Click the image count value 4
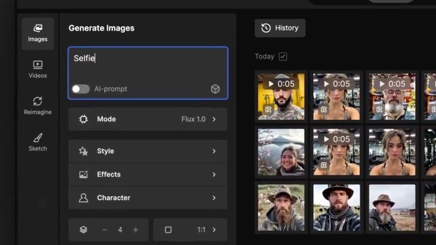Screen dimensions: 436x245 pos(120,230)
